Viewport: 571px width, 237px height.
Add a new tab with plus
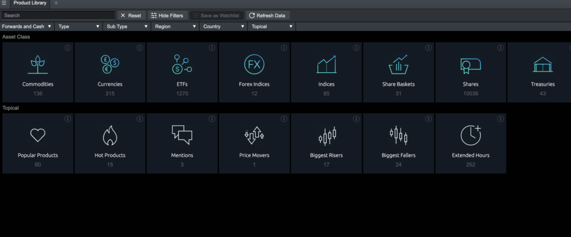coord(56,3)
